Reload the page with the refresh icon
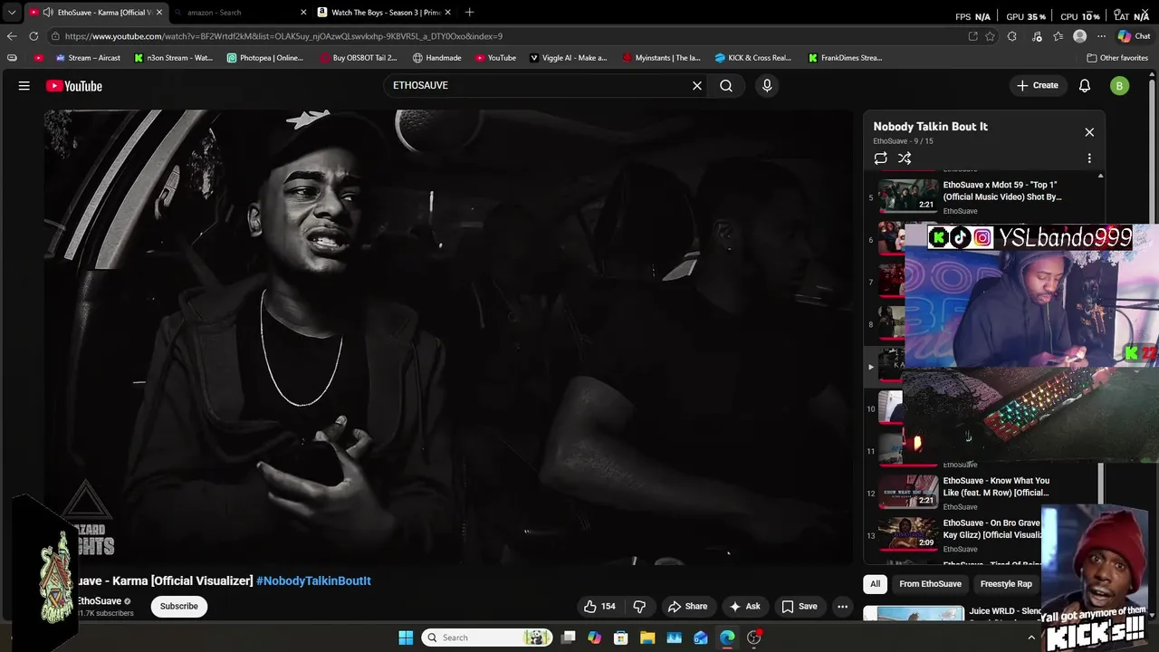The image size is (1159, 652). click(34, 36)
